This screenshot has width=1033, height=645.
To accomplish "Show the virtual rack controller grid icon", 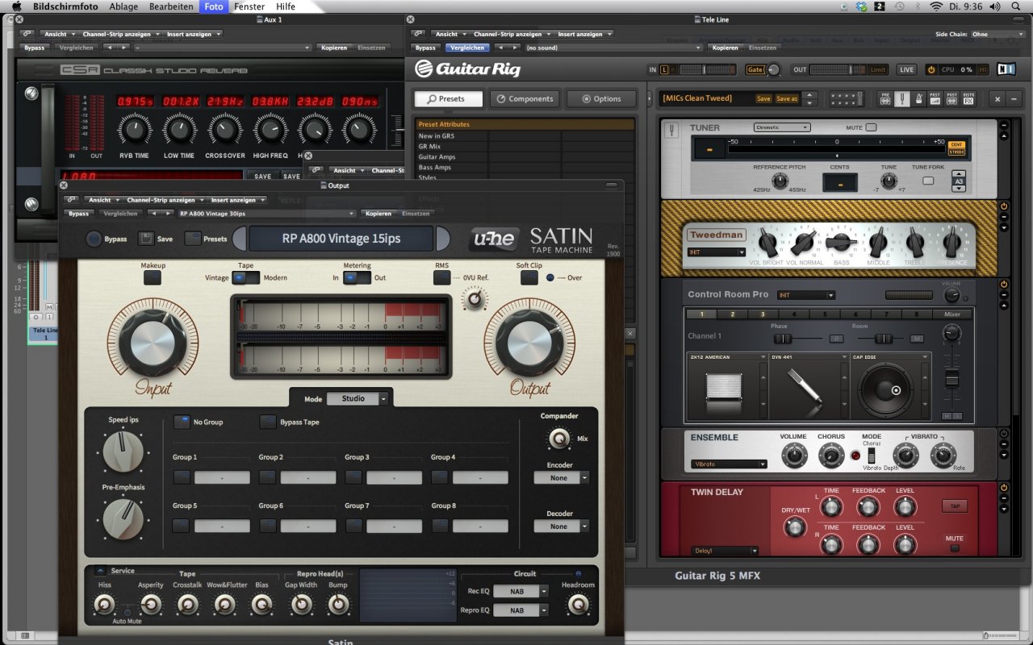I will point(846,98).
